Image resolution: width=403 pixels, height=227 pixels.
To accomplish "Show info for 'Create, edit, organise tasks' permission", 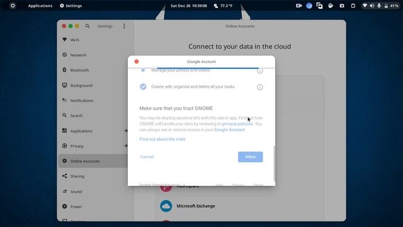I will coord(260,87).
